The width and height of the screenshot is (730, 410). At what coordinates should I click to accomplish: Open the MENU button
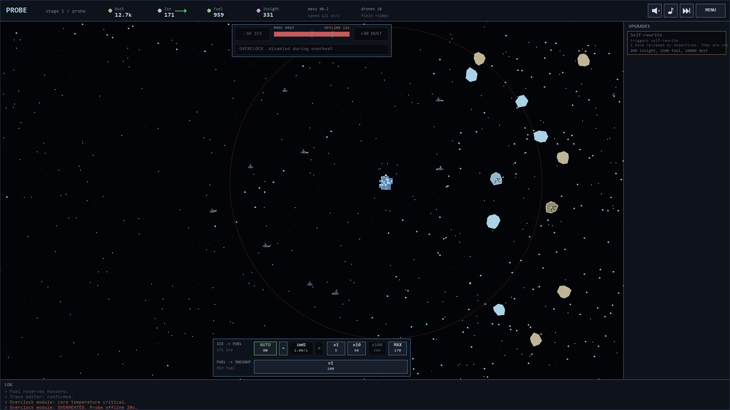point(710,11)
